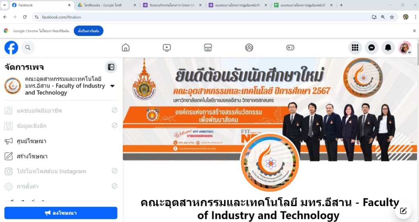Viewport: 419px width, 222px height.
Task: Open the nine-dot Facebook menu grid
Action: click(x=355, y=48)
